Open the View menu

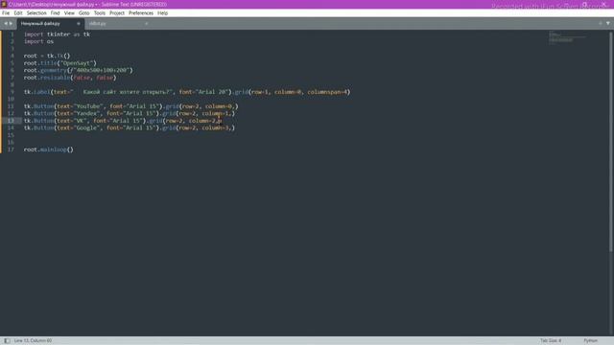69,12
